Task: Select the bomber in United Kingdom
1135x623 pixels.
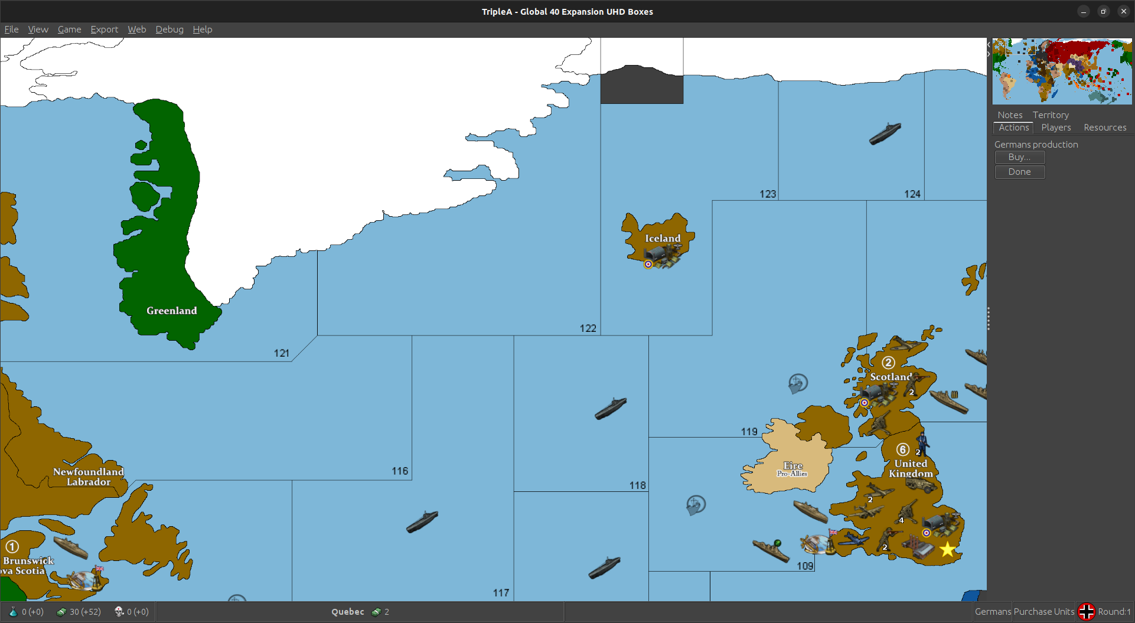Action: (865, 511)
